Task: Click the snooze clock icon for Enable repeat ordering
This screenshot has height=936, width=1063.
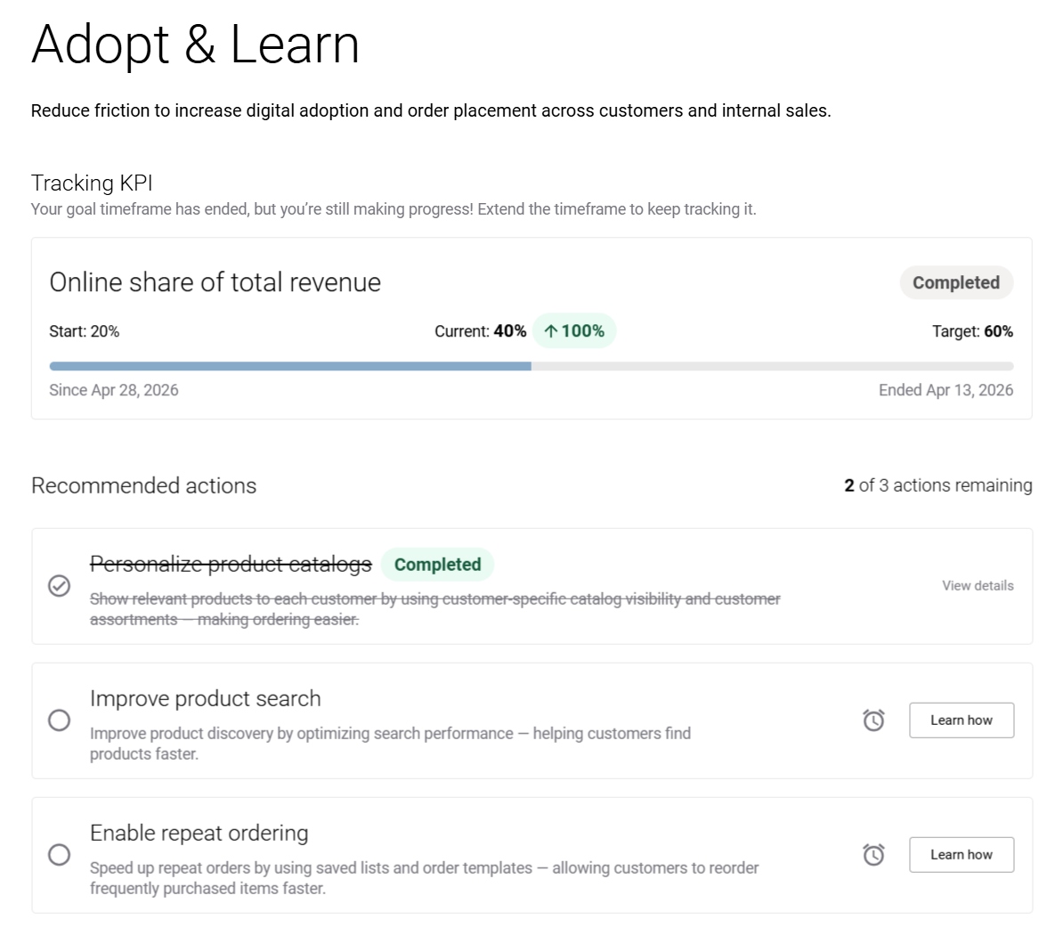Action: 873,855
